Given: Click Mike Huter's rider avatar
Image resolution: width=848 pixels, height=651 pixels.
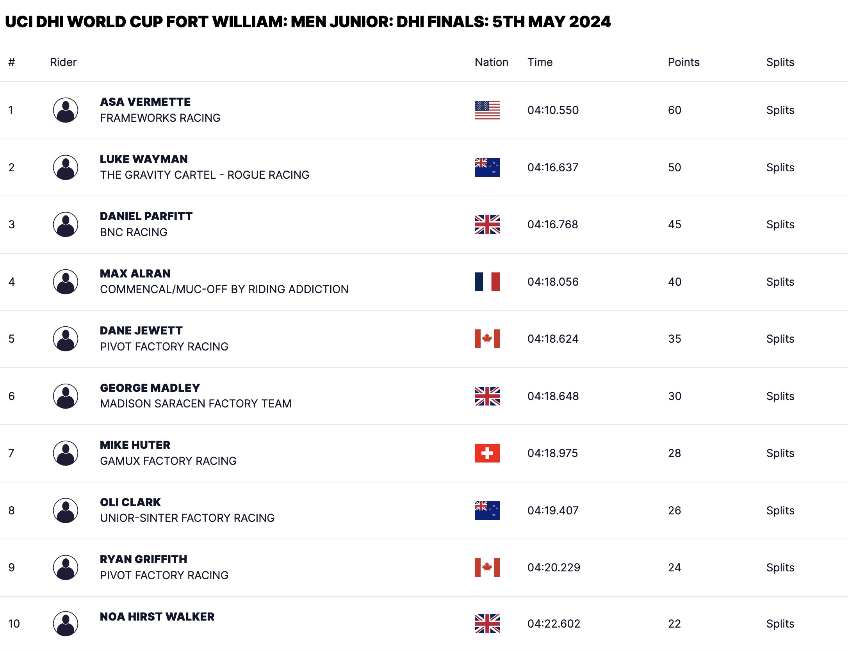Looking at the screenshot, I should click(65, 453).
